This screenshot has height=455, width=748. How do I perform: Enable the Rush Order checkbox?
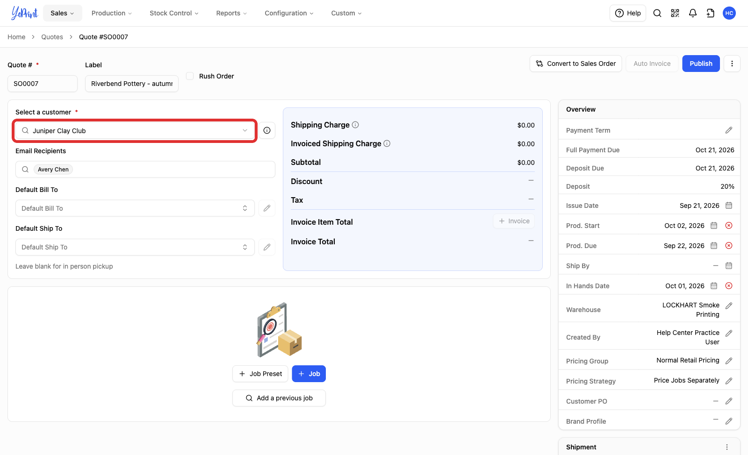(190, 76)
